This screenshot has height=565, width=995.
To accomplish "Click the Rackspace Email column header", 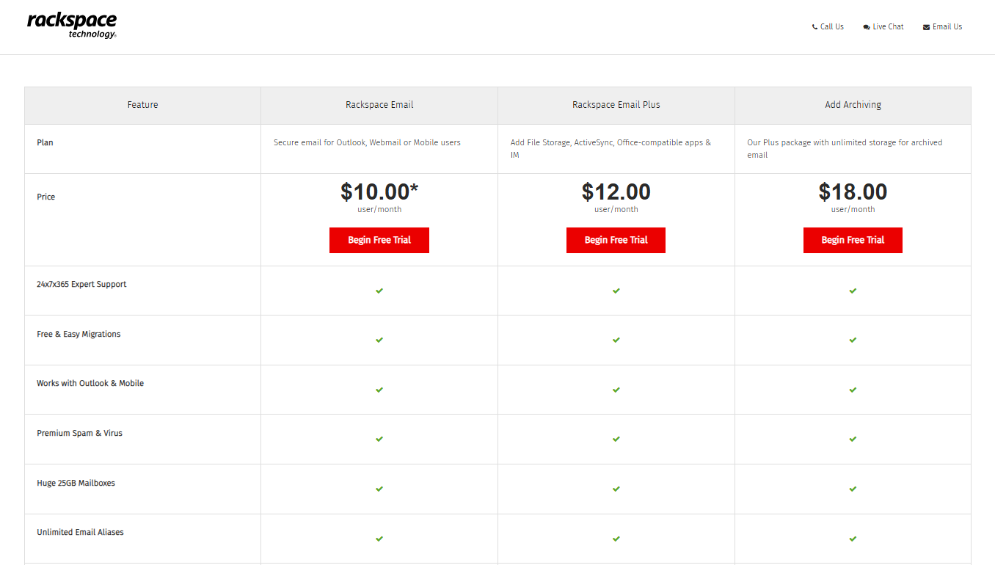I will coord(379,105).
